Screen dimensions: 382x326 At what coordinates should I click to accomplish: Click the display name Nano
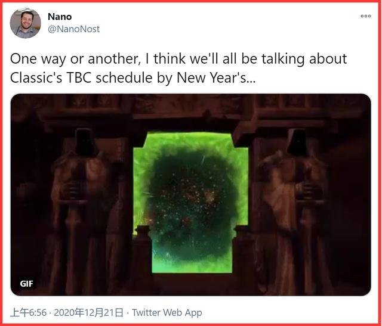pos(60,17)
